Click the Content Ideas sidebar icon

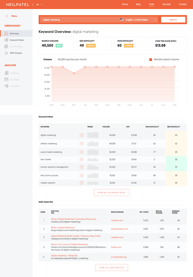click(6, 46)
